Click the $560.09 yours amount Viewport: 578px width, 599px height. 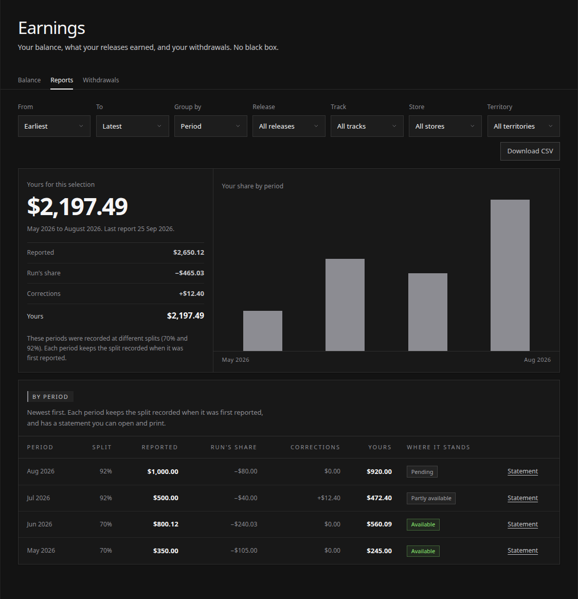point(379,524)
